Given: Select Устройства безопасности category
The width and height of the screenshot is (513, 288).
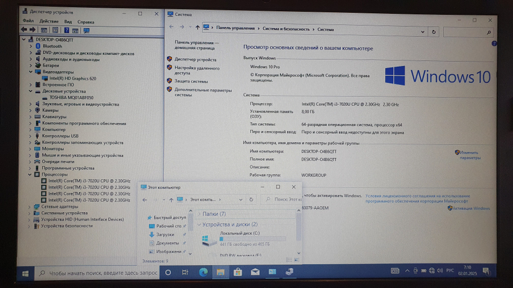Looking at the screenshot, I should [x=67, y=226].
